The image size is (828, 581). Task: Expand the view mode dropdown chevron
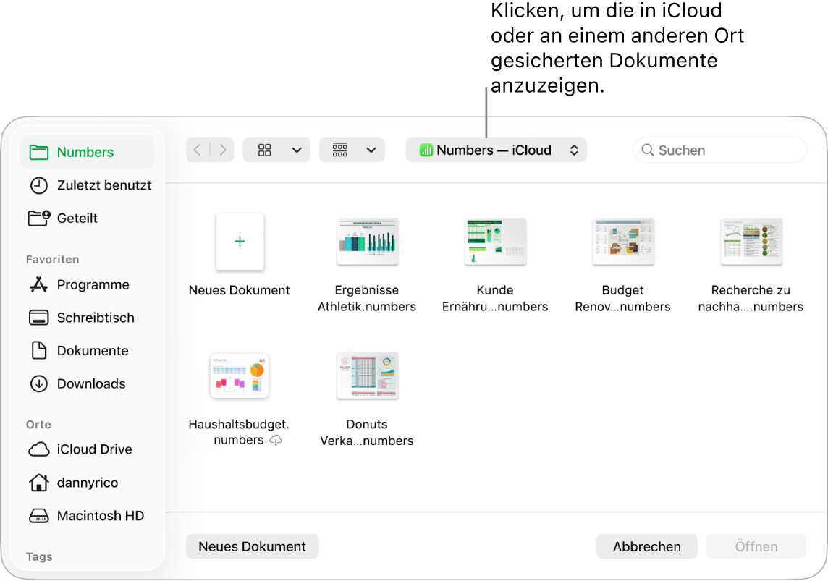pos(297,150)
